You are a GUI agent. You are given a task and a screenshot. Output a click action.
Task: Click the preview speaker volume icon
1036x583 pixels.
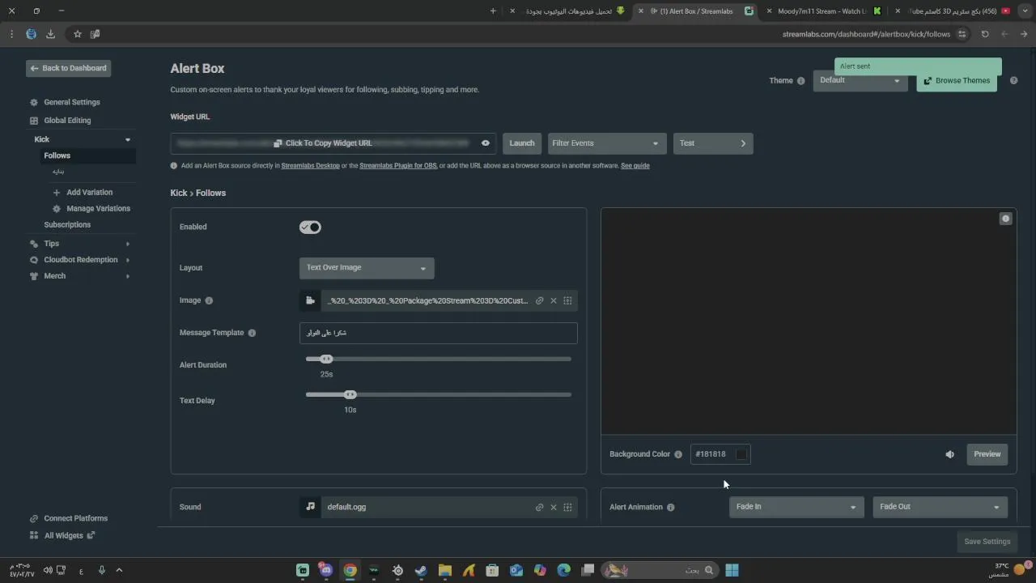949,454
